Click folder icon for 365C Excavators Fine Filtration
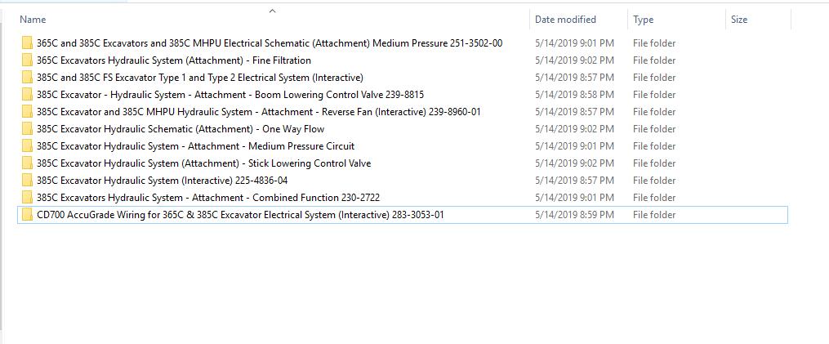 coord(27,60)
